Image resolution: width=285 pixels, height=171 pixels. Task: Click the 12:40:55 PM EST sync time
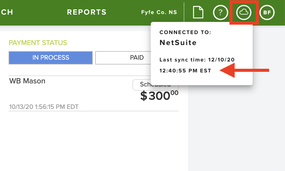point(185,71)
